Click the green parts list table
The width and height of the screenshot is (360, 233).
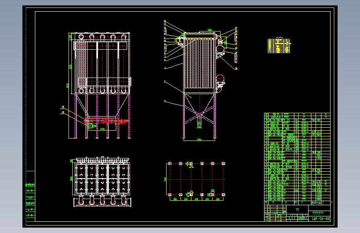pos(297,158)
